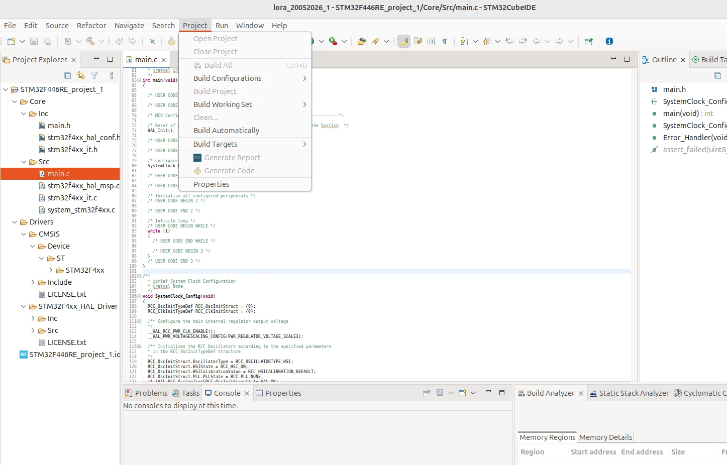727x465 pixels.
Task: Collapse all in Outline panel
Action: (717, 75)
